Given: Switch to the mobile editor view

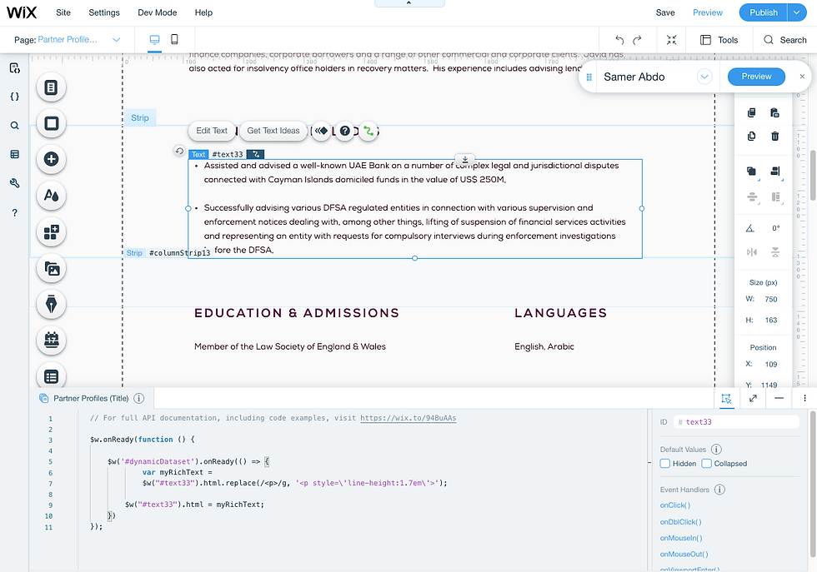Looking at the screenshot, I should coord(176,38).
